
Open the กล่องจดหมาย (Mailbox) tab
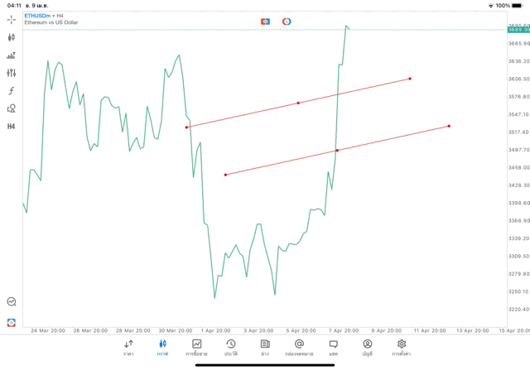pos(299,347)
